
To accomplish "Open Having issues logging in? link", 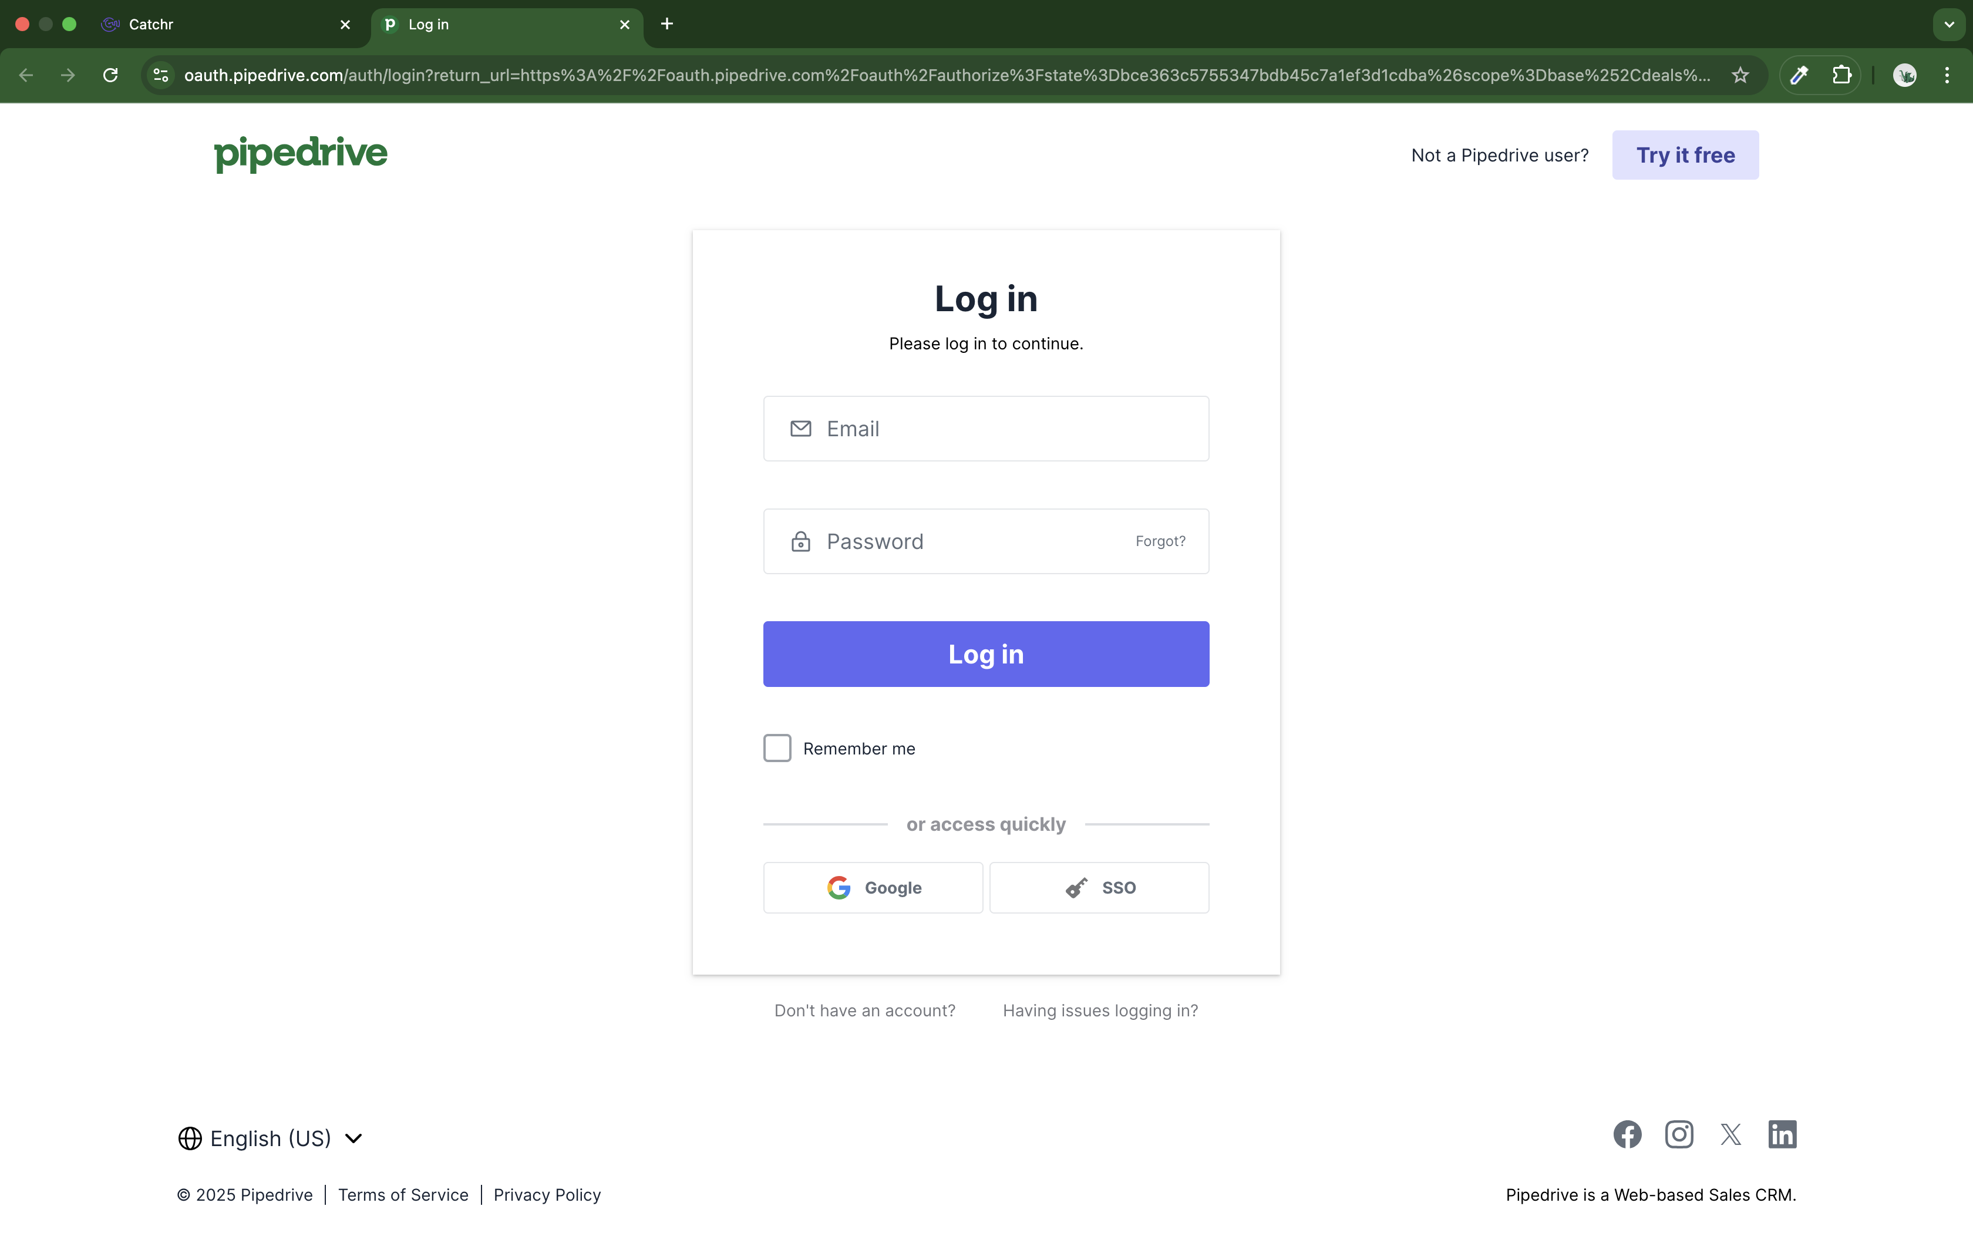I will point(1100,1010).
